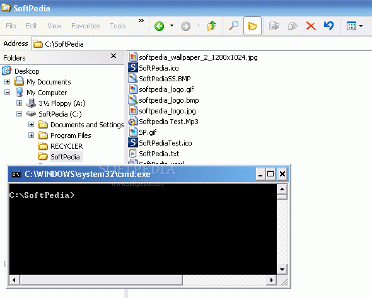The height and width of the screenshot is (298, 372).
Task: Expand the 3½ Floppy (A:) node
Action: pyautogui.click(x=19, y=103)
